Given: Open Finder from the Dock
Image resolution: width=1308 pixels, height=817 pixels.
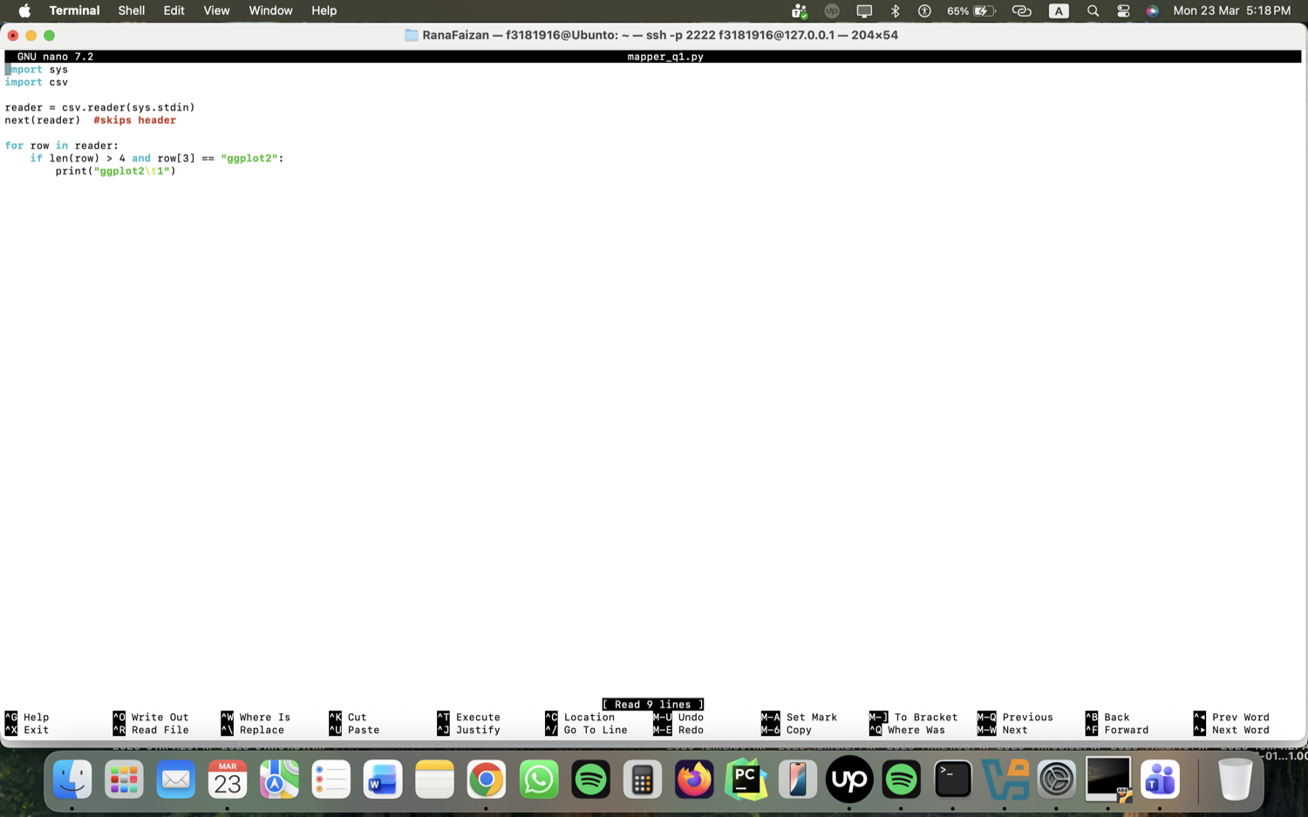Looking at the screenshot, I should 72,780.
